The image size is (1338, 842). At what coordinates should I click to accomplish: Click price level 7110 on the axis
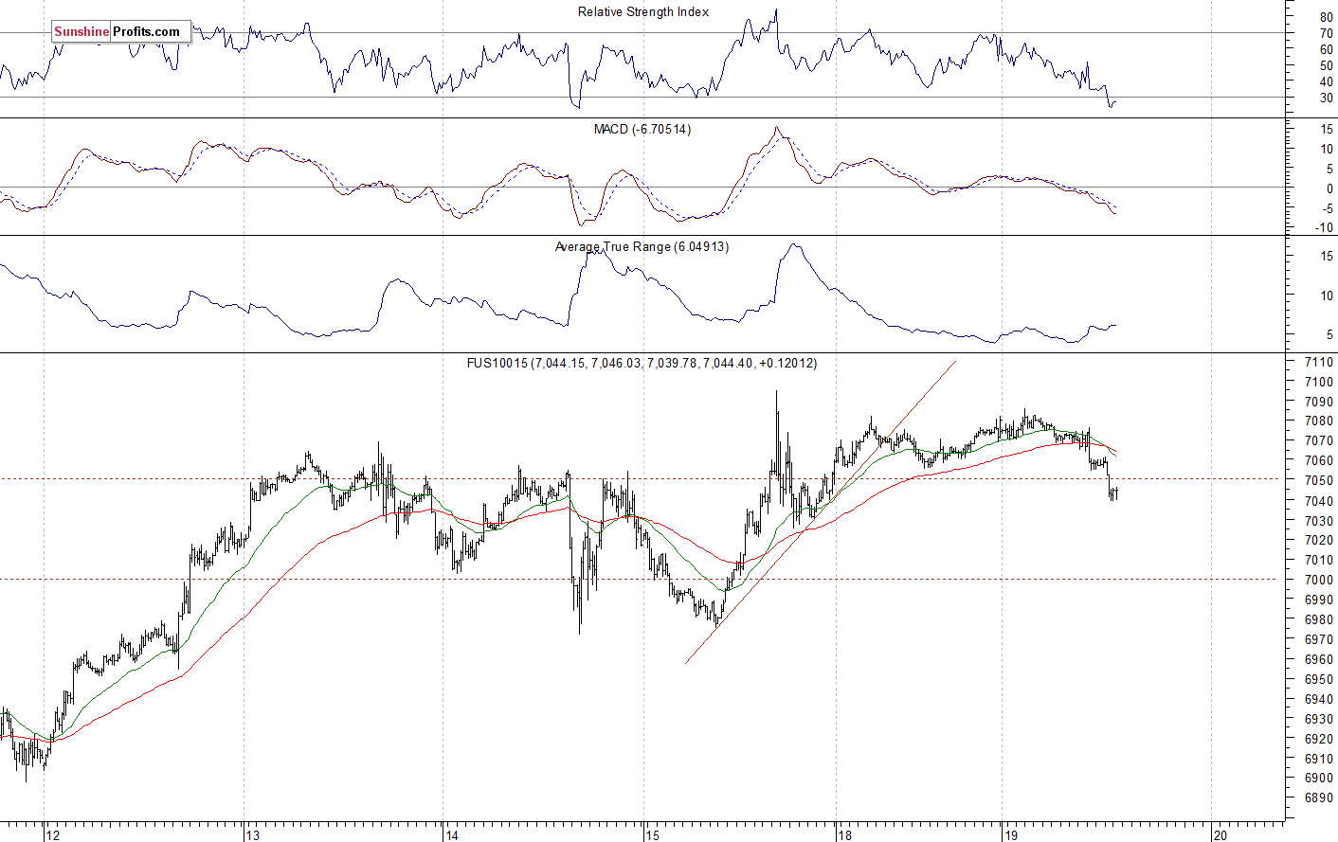(x=1319, y=362)
